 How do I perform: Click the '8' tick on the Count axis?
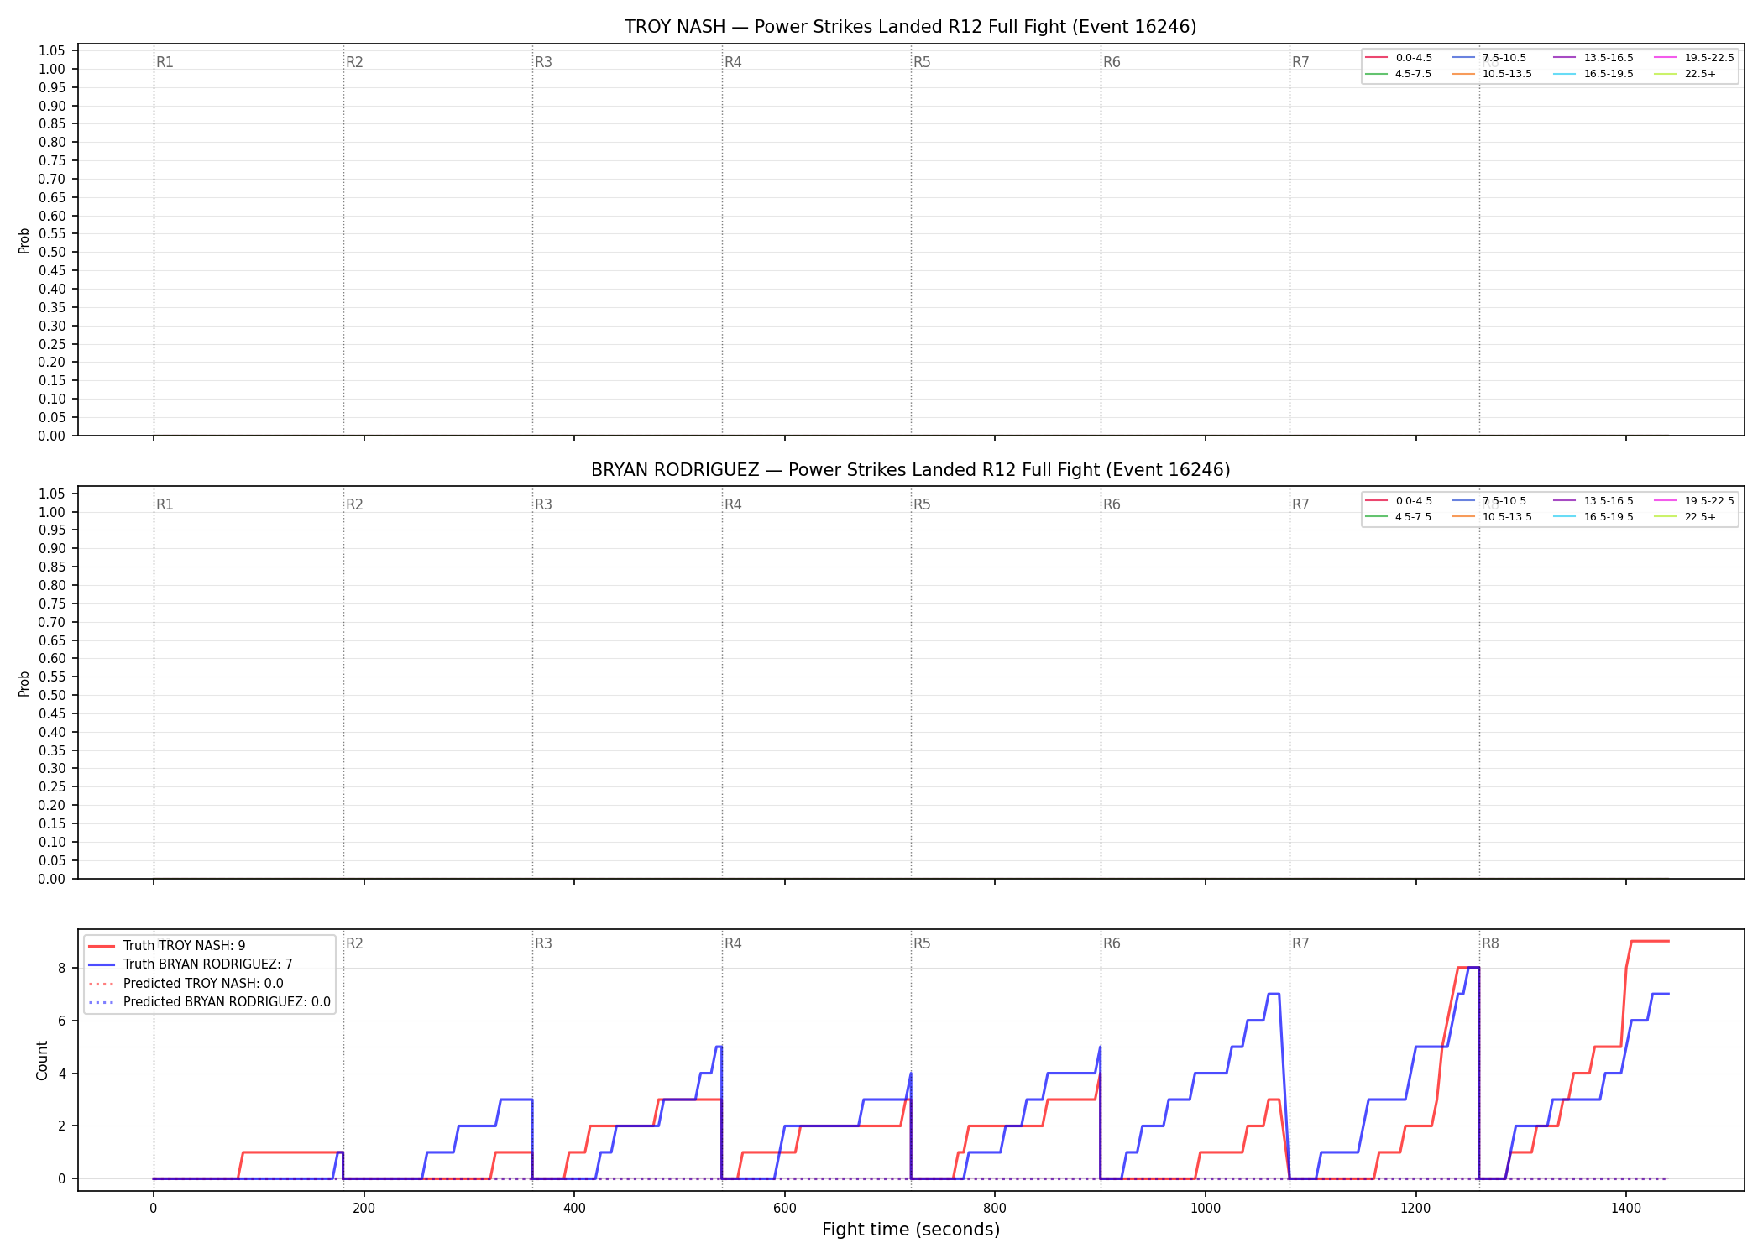tap(61, 968)
